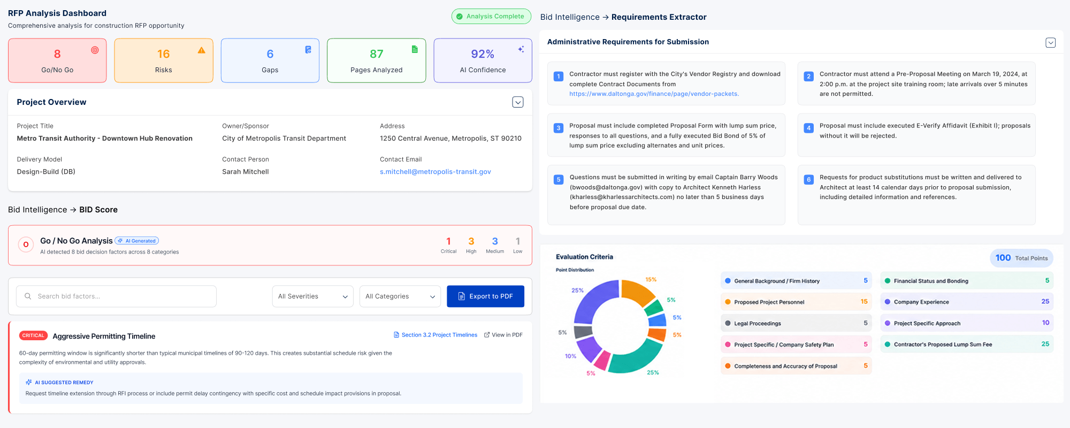Click the Company Experience criteria row
The width and height of the screenshot is (1070, 428).
pyautogui.click(x=967, y=302)
